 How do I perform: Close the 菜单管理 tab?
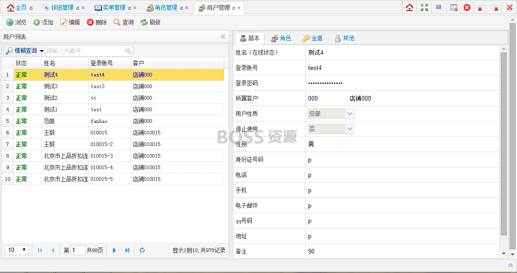point(134,8)
